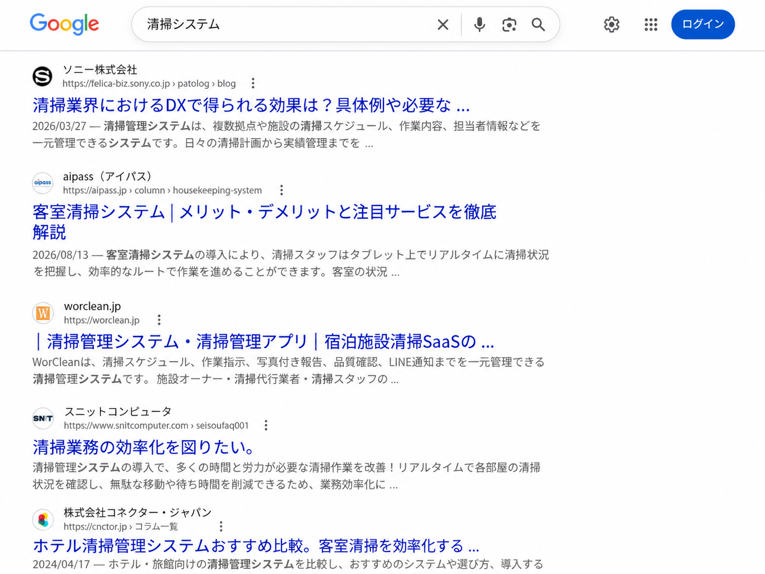
Task: Open 清掃業界におけるDXで得られる効果は result
Action: coord(251,105)
